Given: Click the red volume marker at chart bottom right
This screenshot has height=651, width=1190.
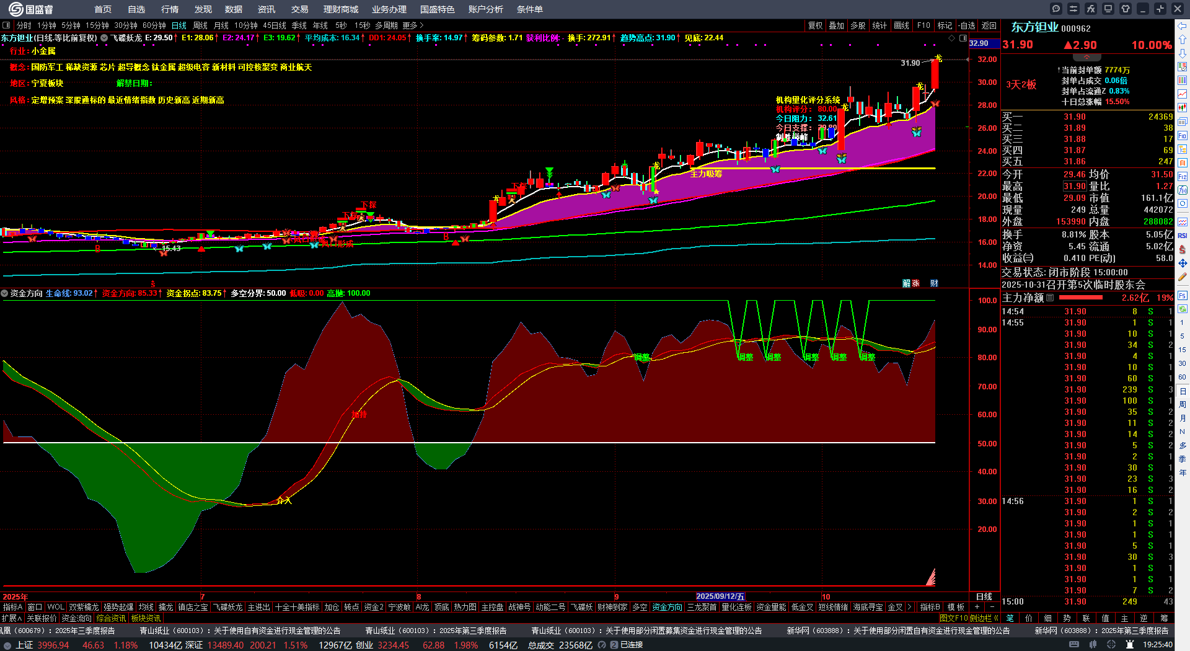Looking at the screenshot, I should tap(931, 578).
